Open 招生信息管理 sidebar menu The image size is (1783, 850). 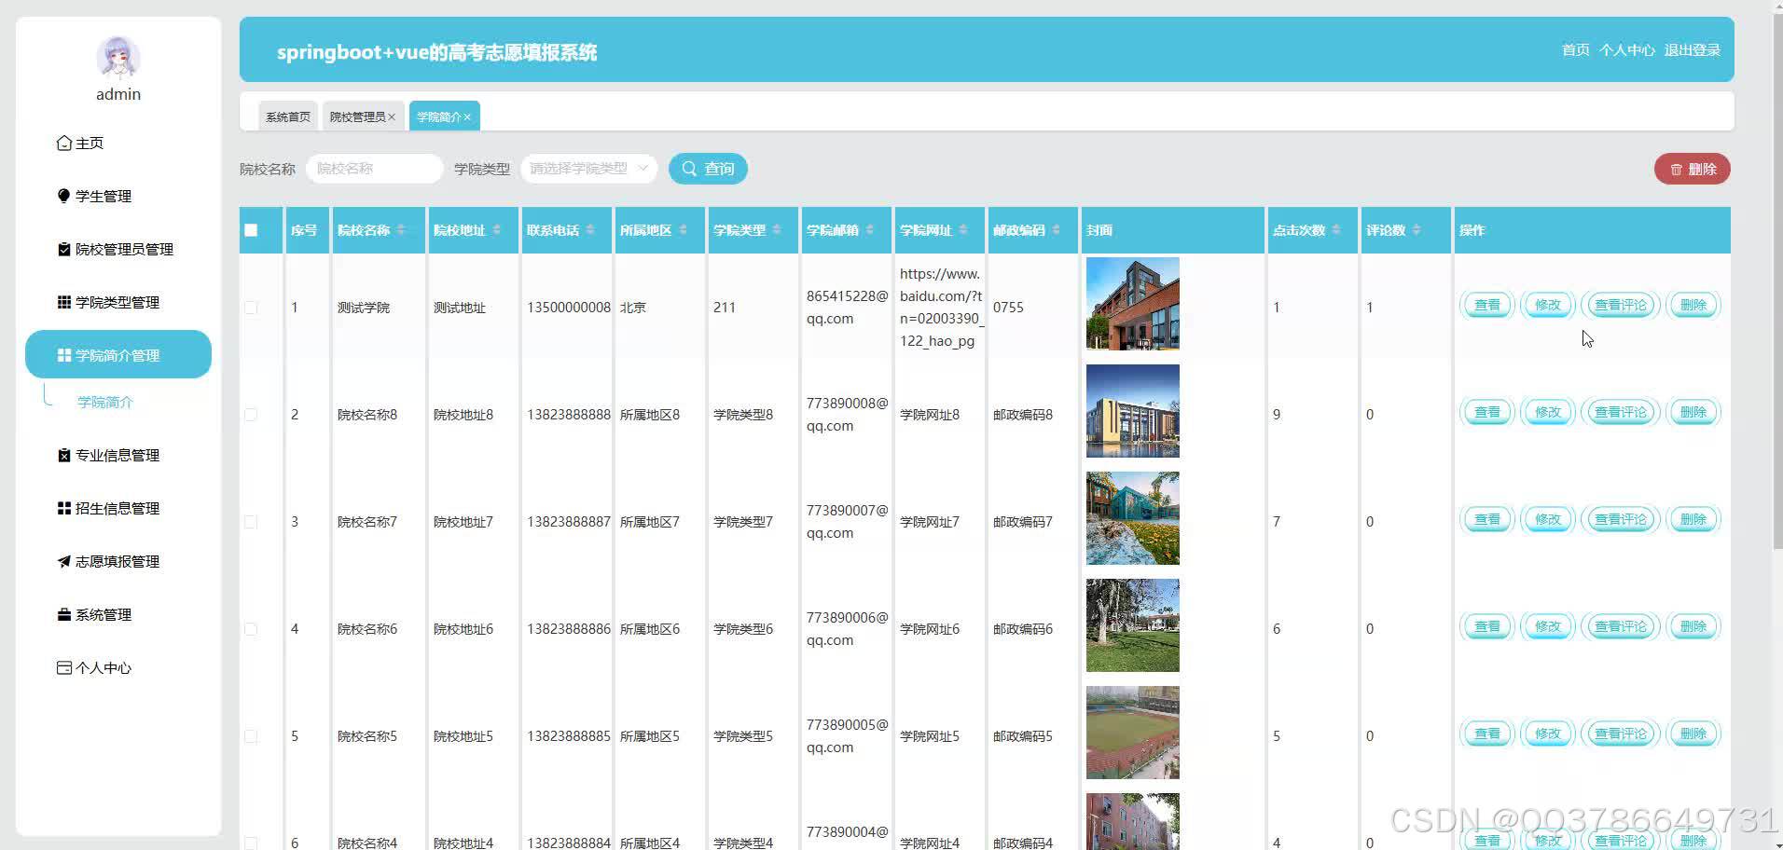[x=108, y=508]
